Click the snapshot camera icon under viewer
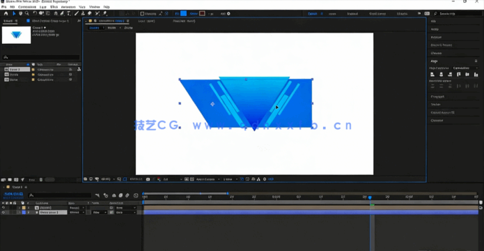Screen dimensions: 484x251 (148, 179)
